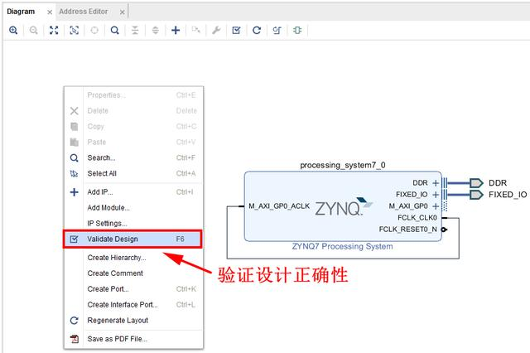This screenshot has width=530, height=353.
Task: Choose Copy in the context menu
Action: pyautogui.click(x=134, y=126)
